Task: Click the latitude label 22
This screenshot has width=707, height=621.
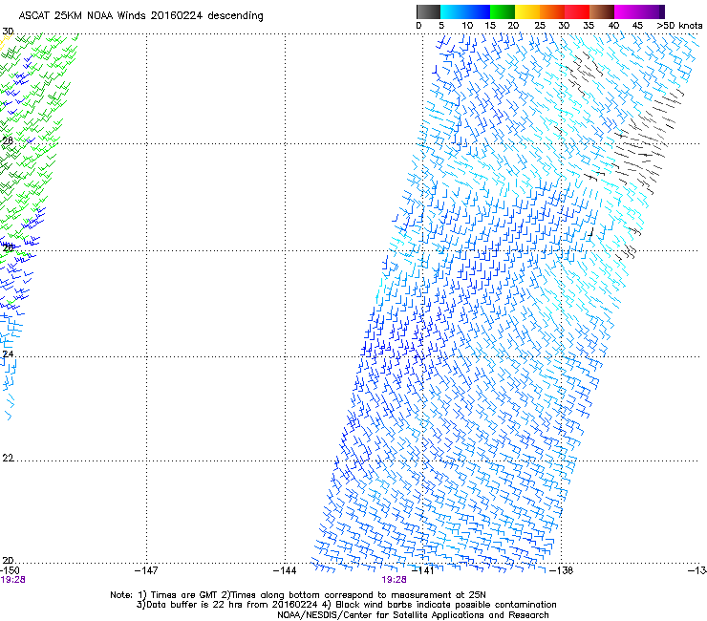Action: point(8,458)
